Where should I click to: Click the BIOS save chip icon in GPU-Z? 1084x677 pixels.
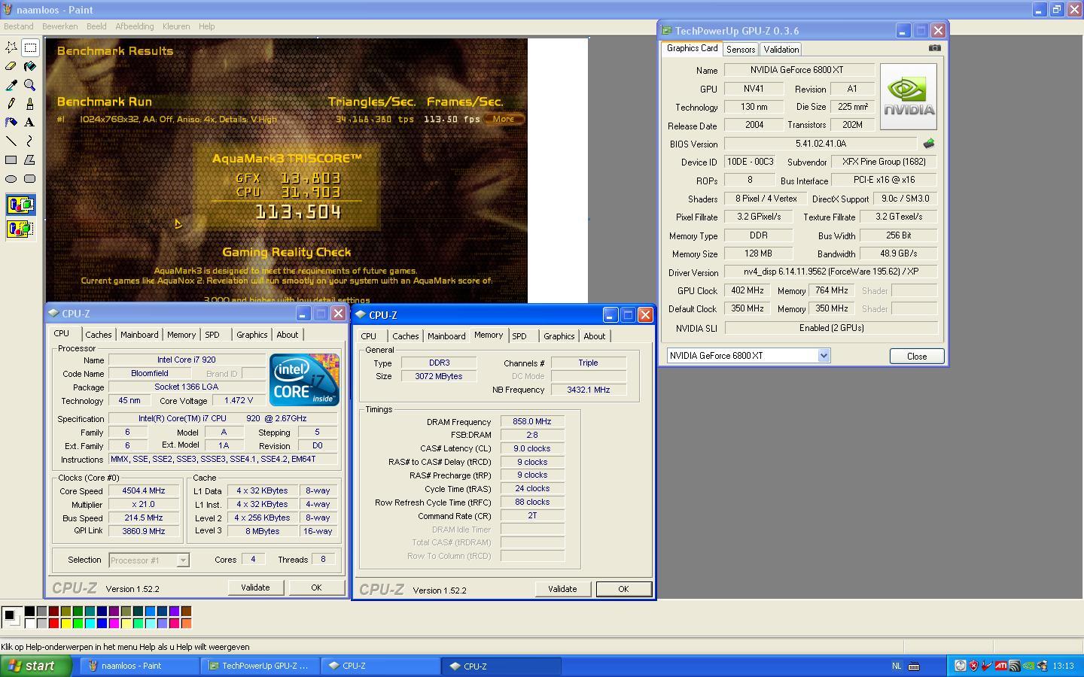(x=929, y=143)
